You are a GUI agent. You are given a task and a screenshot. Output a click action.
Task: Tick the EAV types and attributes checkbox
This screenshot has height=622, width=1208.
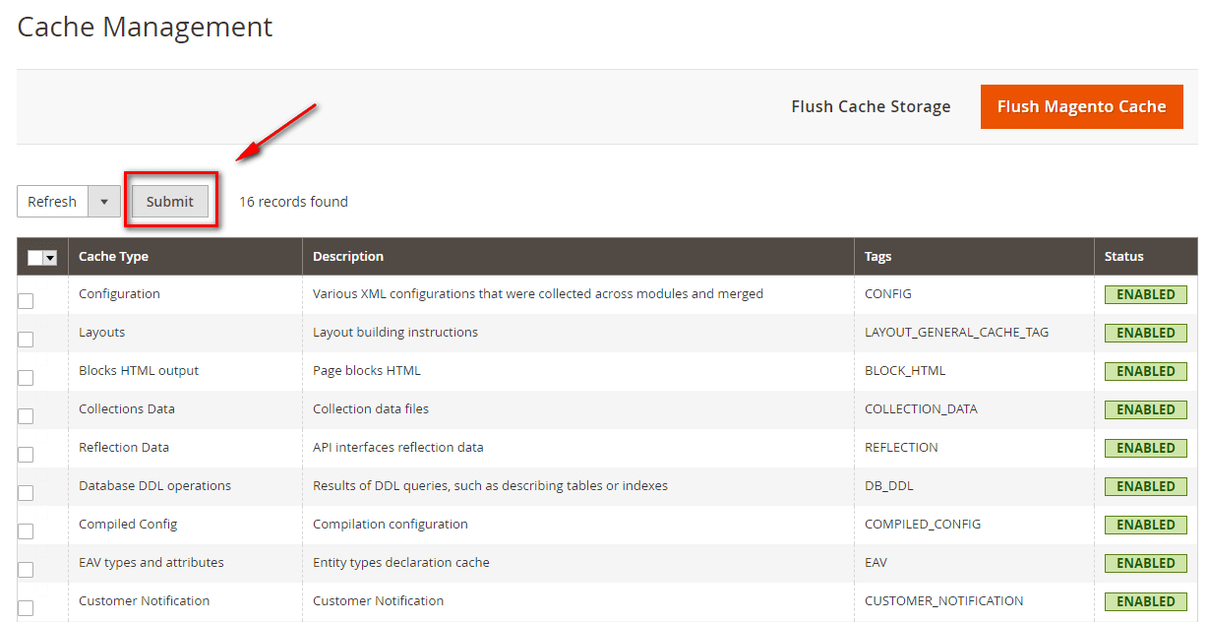[x=25, y=569]
